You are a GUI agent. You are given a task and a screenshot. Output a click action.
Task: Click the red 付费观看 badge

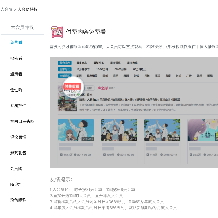(72, 86)
